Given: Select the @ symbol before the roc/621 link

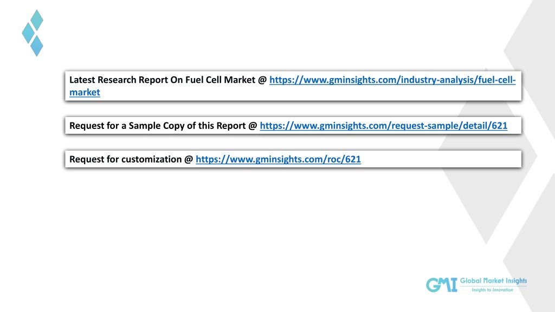Looking at the screenshot, I should coord(189,160).
